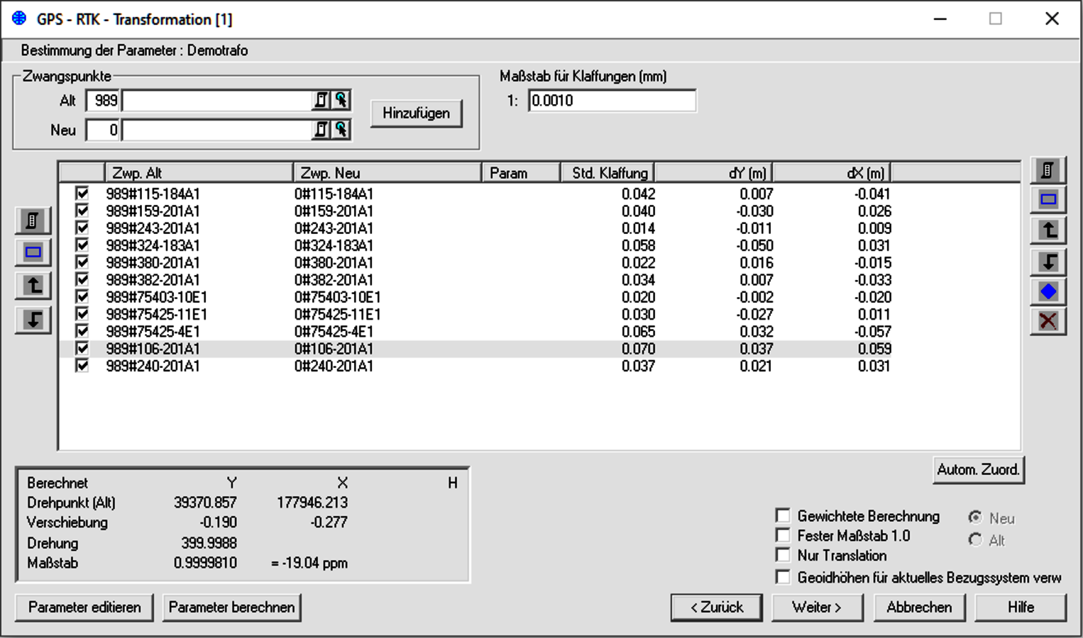
Task: Click the red X delete icon beside the table
Action: [1048, 321]
